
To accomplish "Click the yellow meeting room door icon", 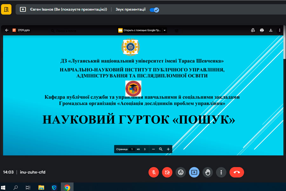I will [6, 9].
